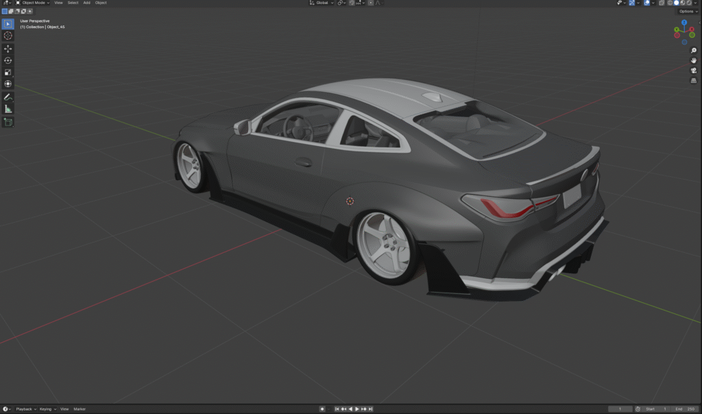Pick the Scale tool

point(8,72)
